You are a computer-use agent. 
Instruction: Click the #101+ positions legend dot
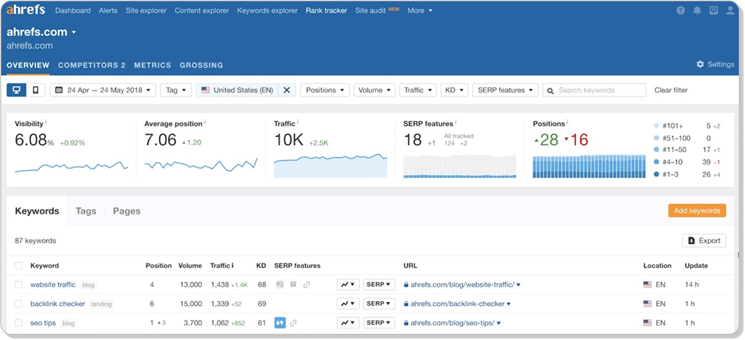[x=656, y=125]
